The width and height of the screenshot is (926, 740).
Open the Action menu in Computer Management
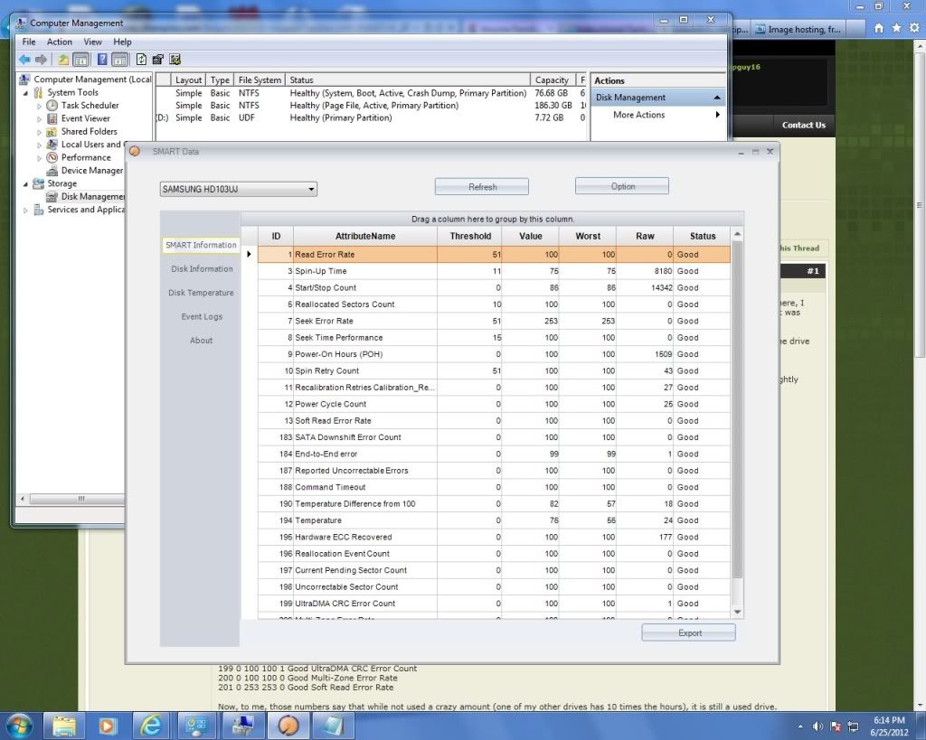pos(60,42)
